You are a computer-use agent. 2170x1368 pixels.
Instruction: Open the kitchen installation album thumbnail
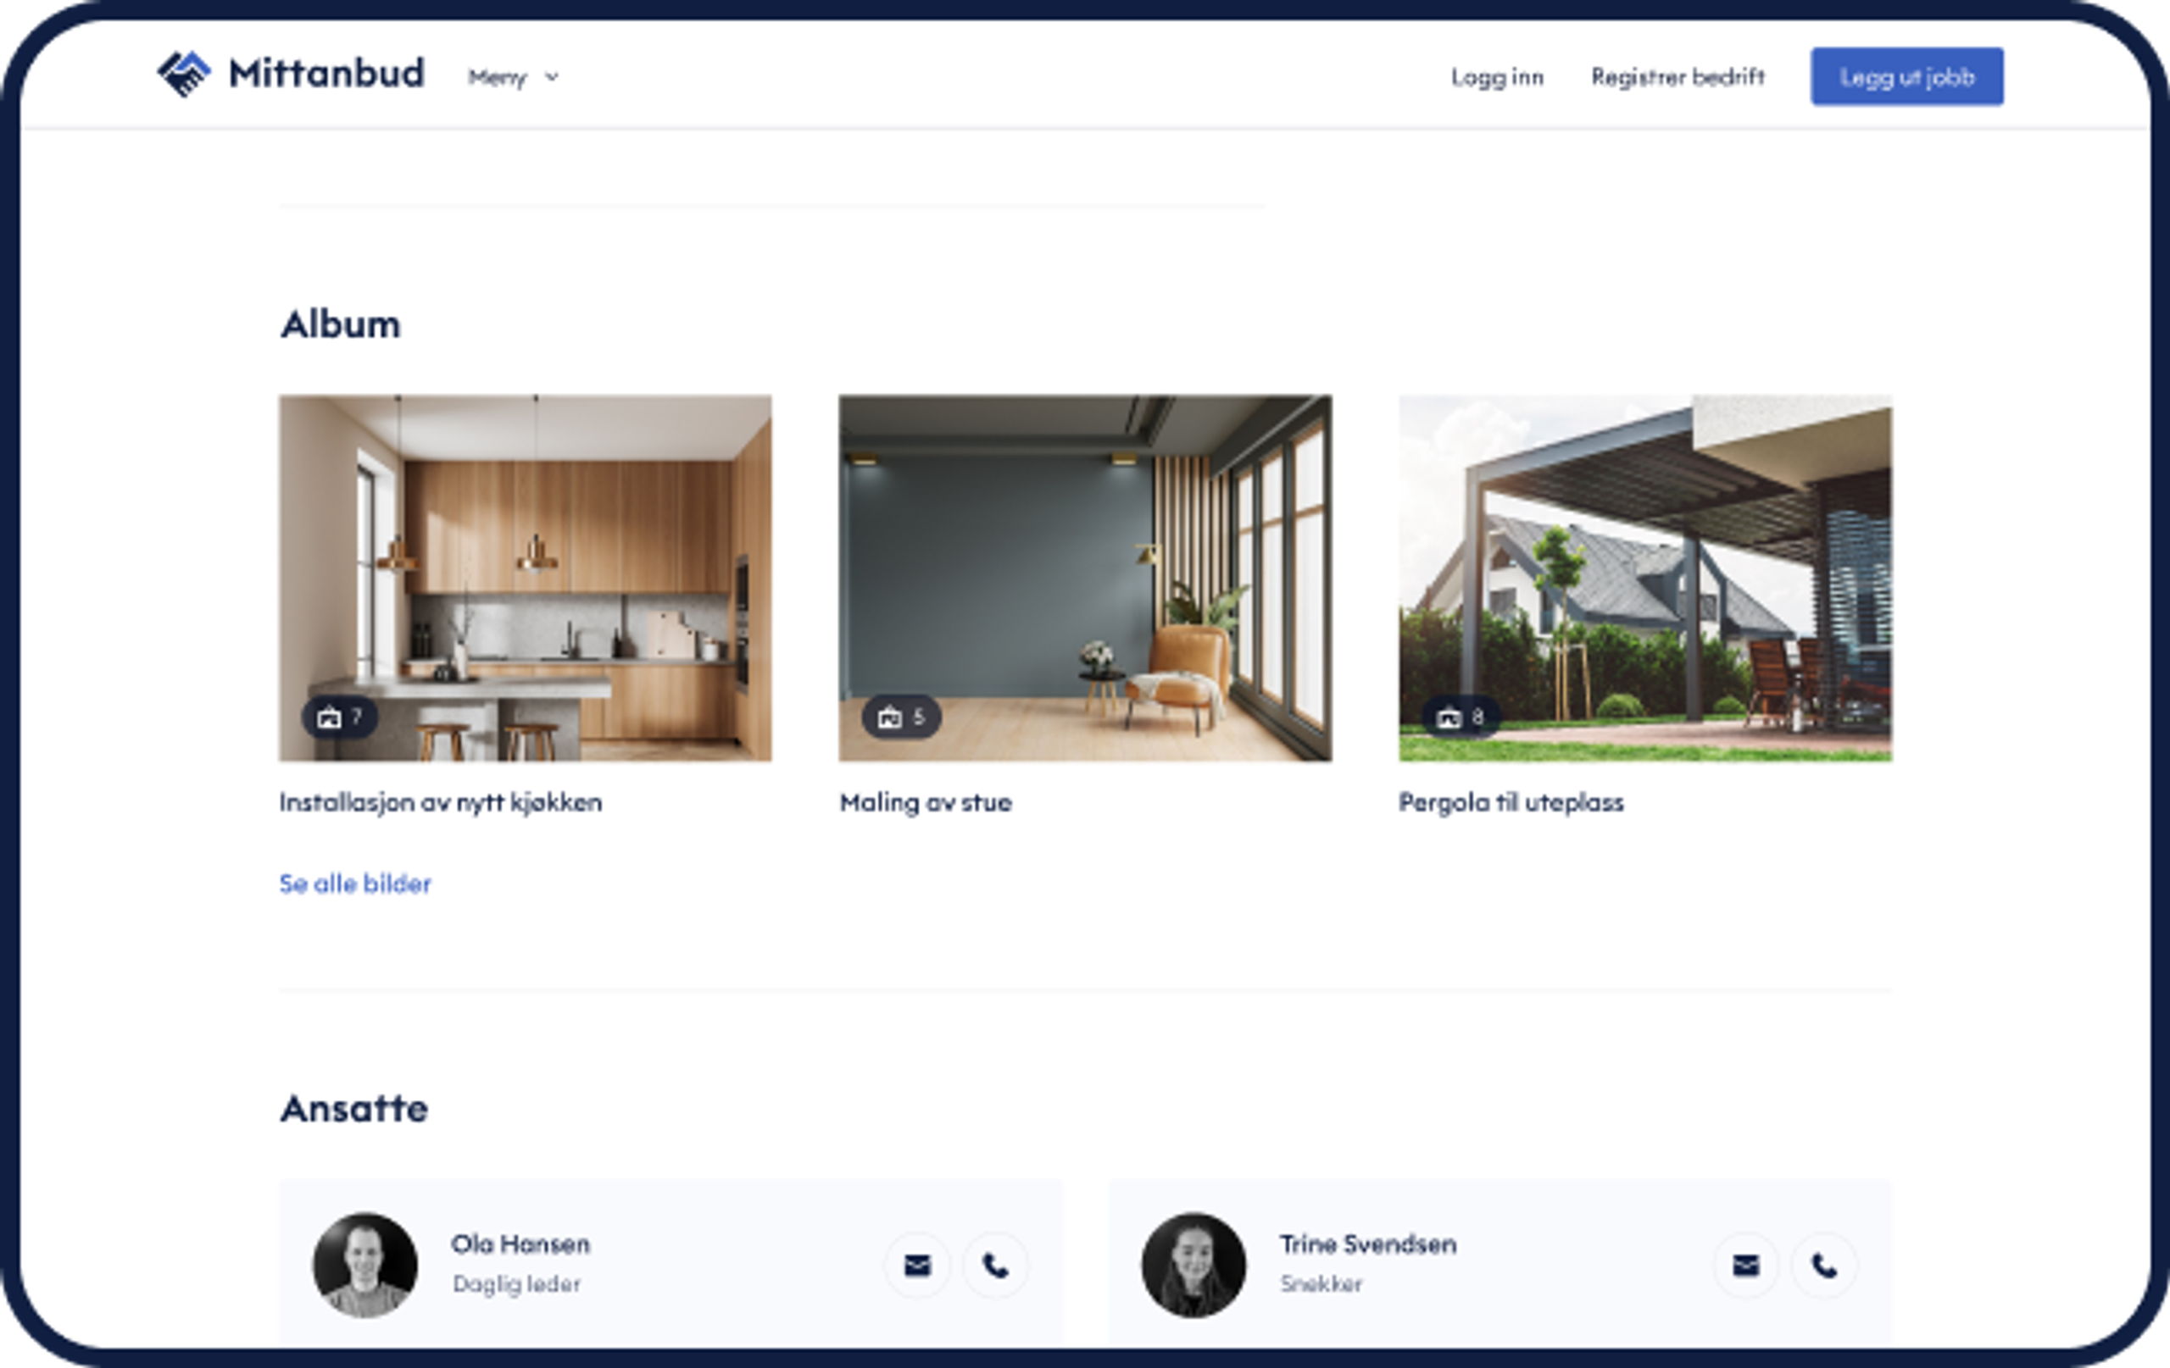525,576
